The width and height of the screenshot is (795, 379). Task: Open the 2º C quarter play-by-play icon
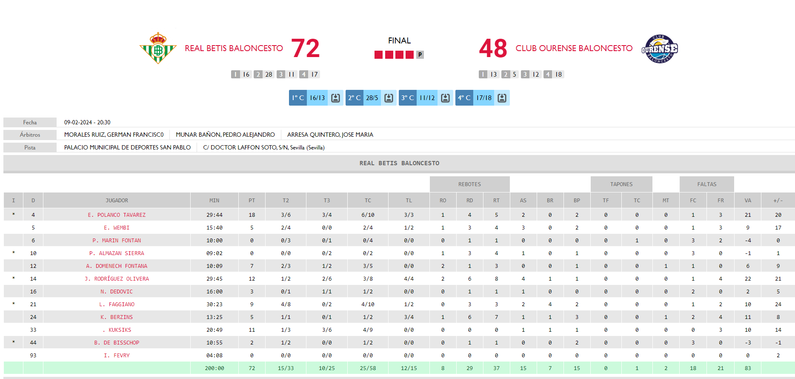(x=389, y=98)
